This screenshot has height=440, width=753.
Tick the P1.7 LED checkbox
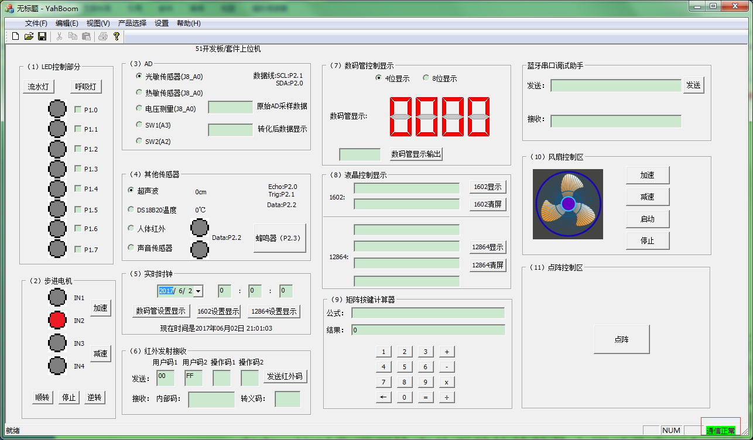click(x=78, y=250)
